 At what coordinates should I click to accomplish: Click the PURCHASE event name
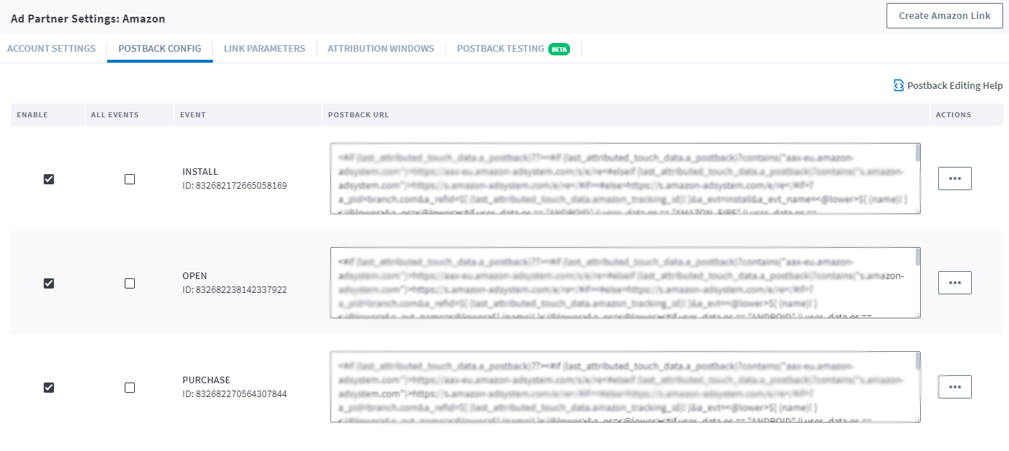point(206,380)
